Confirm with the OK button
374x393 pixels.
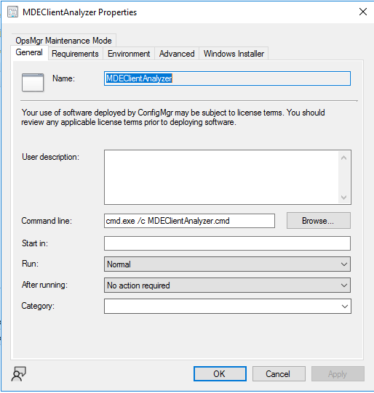220,373
